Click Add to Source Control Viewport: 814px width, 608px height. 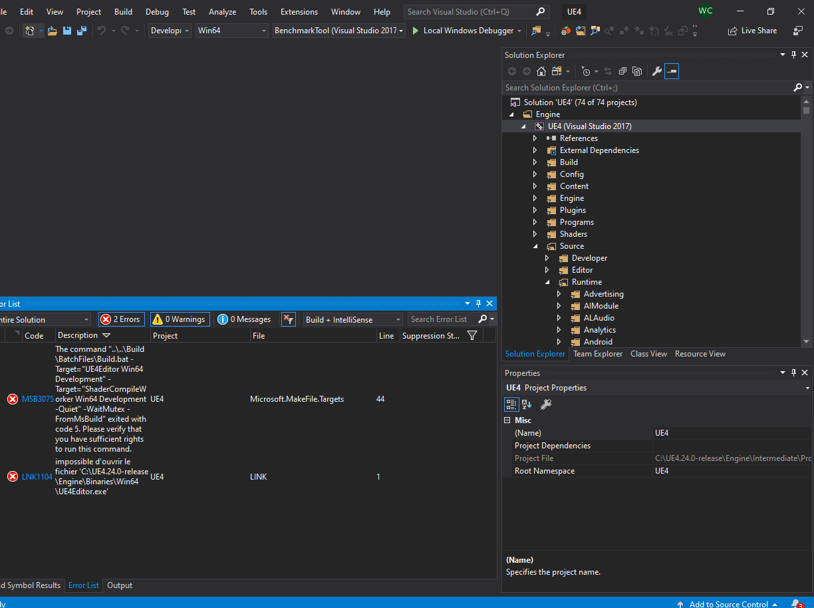(x=728, y=604)
